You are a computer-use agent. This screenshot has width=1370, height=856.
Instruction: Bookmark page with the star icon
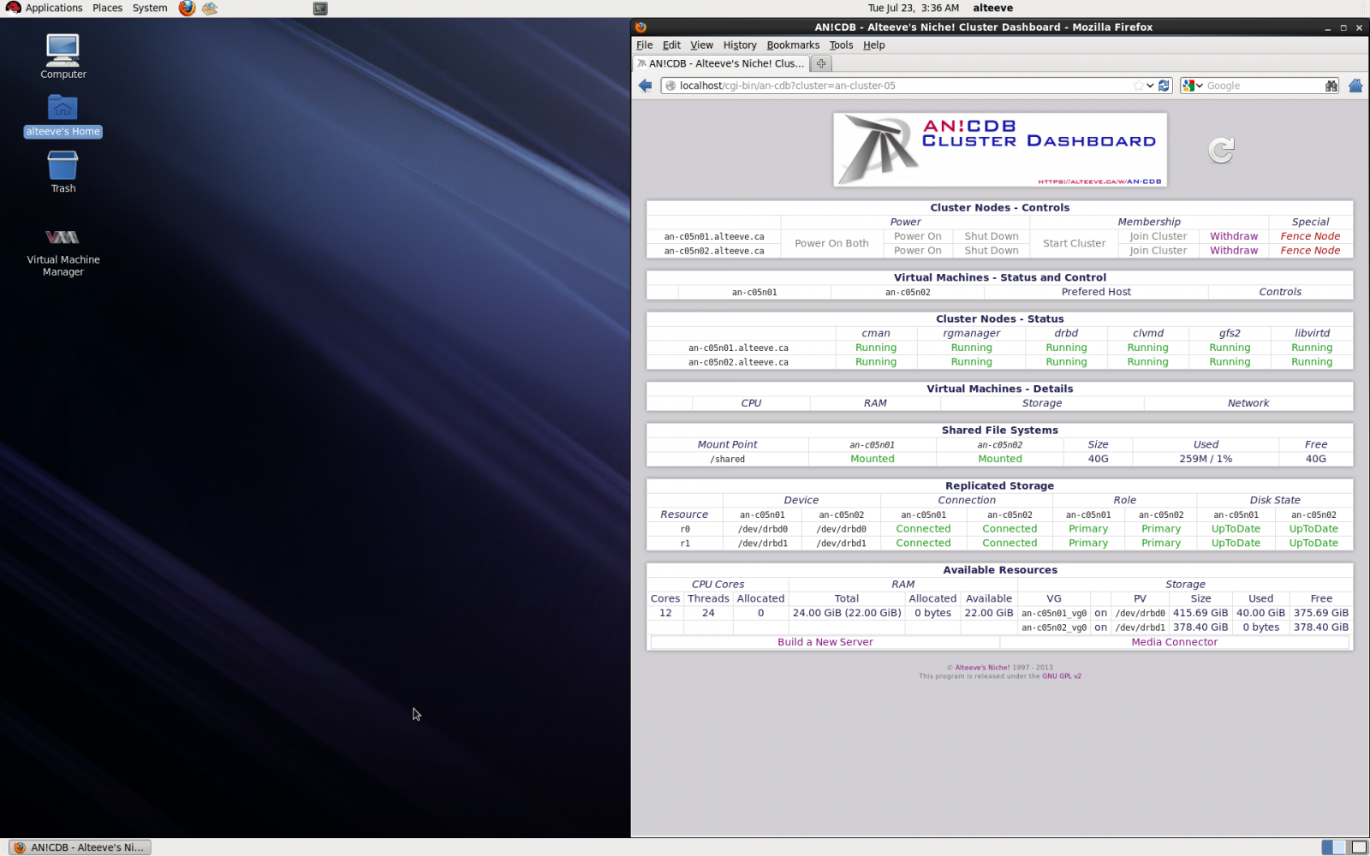(x=1138, y=86)
